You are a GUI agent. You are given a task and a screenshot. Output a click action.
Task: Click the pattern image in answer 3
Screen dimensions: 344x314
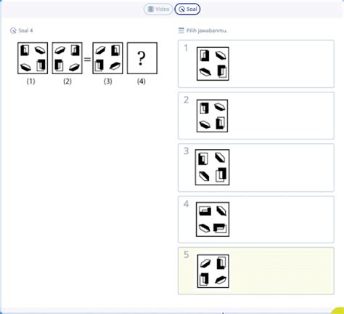click(x=213, y=167)
